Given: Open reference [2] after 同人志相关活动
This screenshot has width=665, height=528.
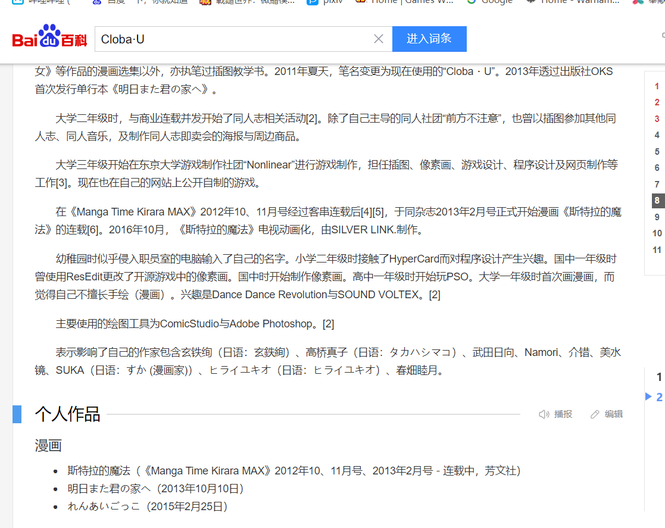Looking at the screenshot, I should point(312,118).
